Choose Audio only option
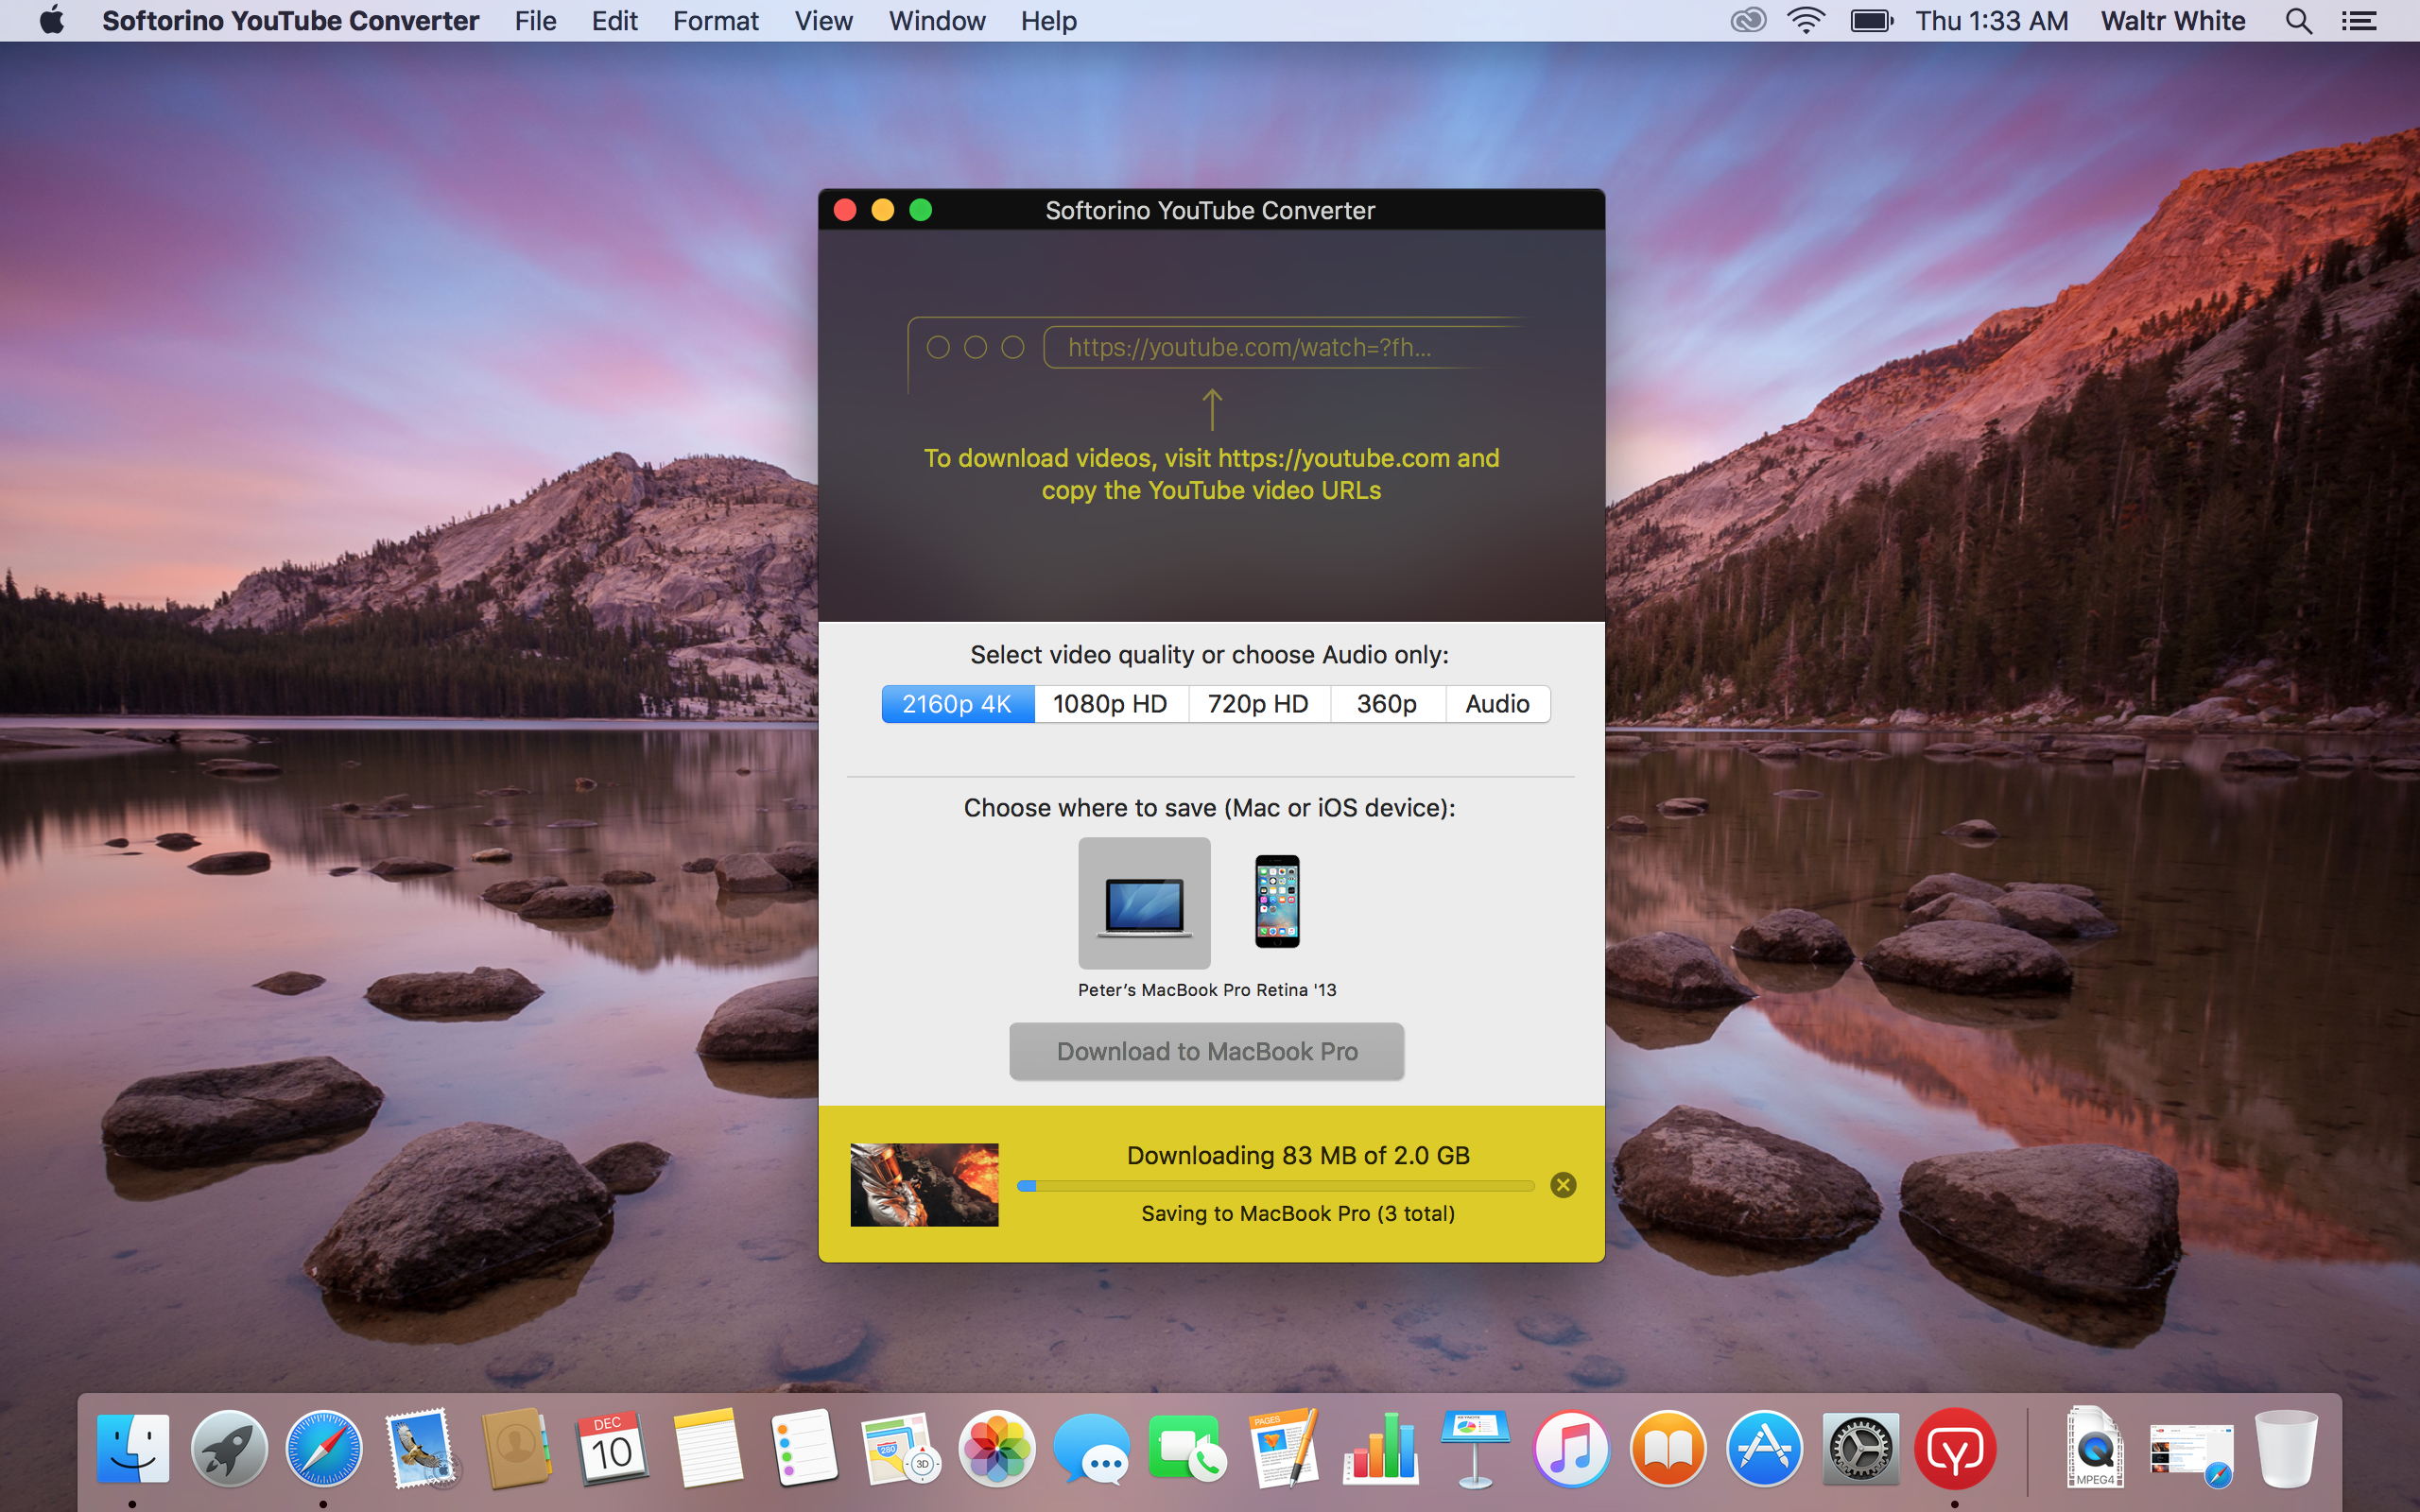 pyautogui.click(x=1497, y=704)
